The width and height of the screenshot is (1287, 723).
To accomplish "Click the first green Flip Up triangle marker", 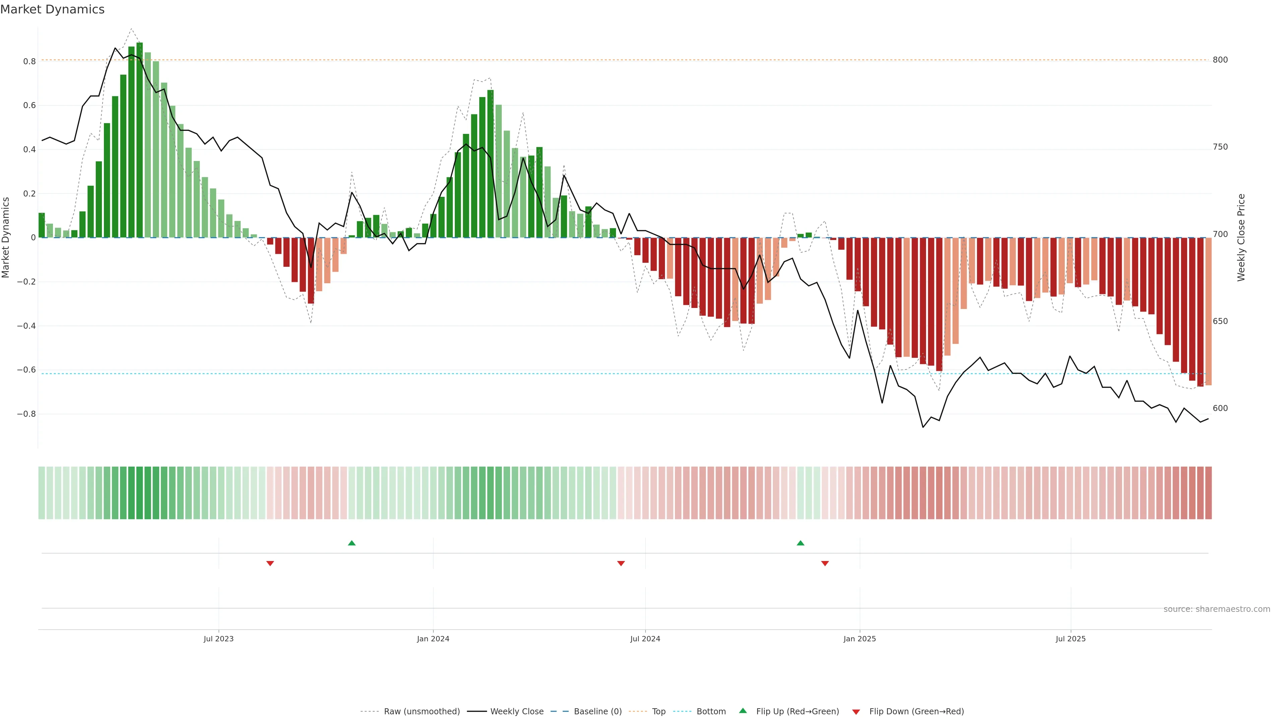I will coord(352,543).
